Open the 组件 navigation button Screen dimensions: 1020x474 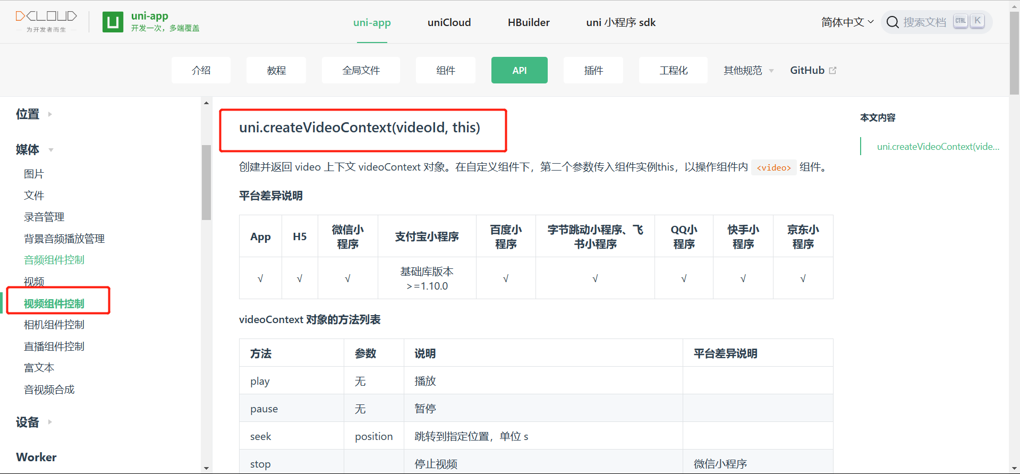[445, 70]
